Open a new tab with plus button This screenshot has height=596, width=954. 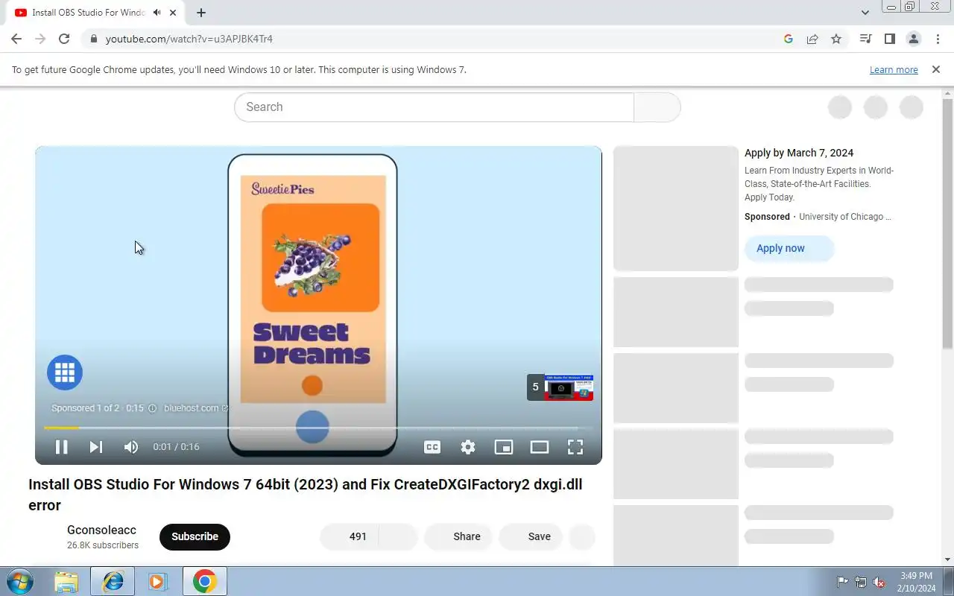[x=201, y=13]
